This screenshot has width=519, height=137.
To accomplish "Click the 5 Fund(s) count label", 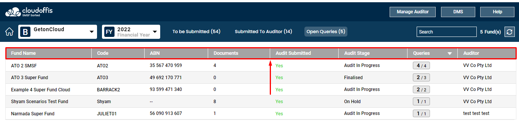I will (490, 32).
